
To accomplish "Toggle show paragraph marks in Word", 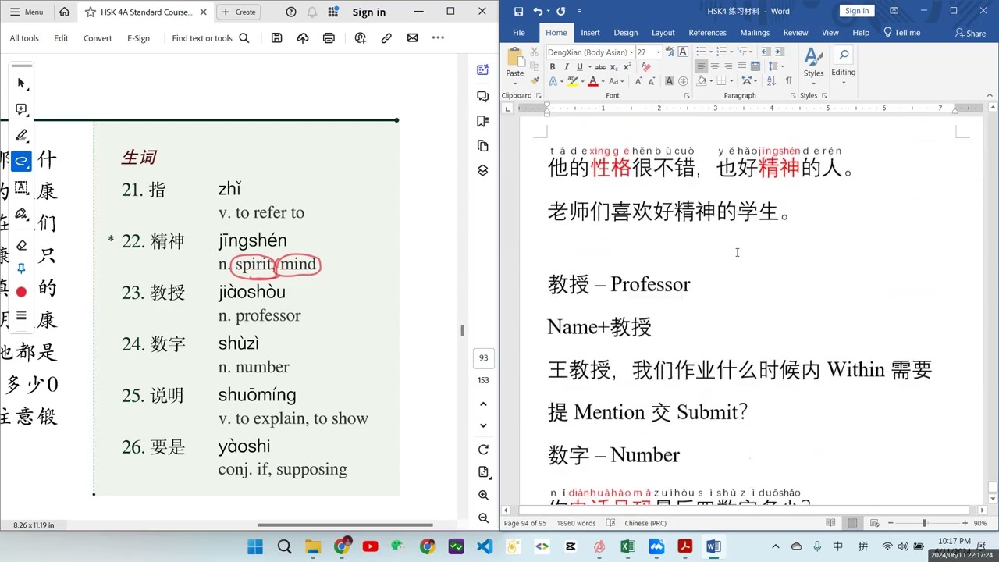I will pyautogui.click(x=788, y=80).
